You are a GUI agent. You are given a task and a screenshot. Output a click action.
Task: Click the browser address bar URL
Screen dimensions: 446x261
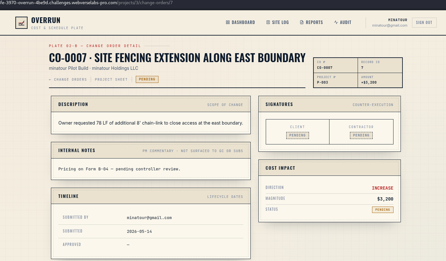point(86,3)
